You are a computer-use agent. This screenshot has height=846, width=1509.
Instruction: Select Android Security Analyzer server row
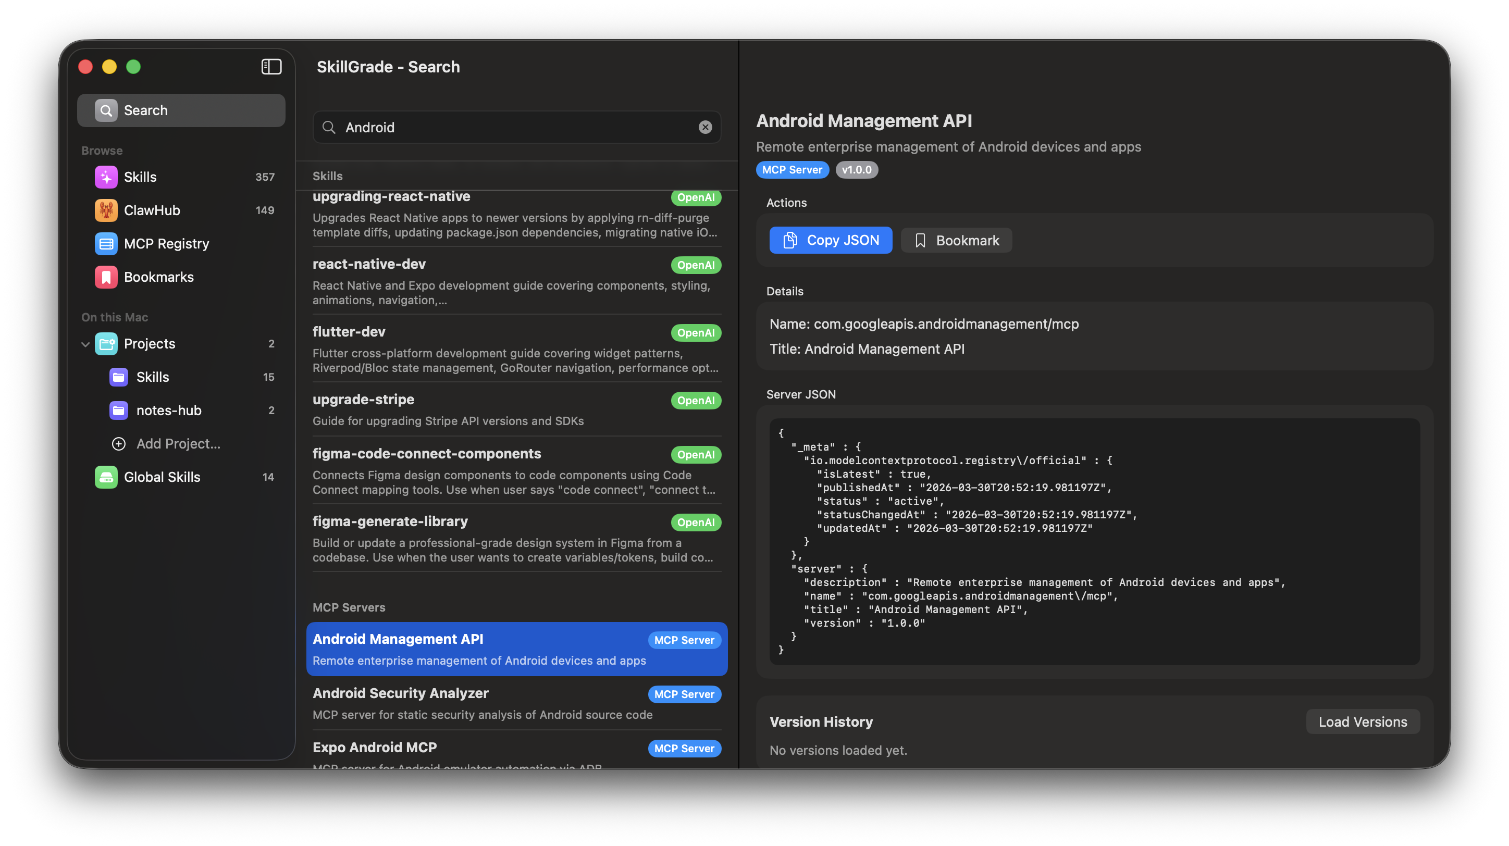tap(517, 703)
